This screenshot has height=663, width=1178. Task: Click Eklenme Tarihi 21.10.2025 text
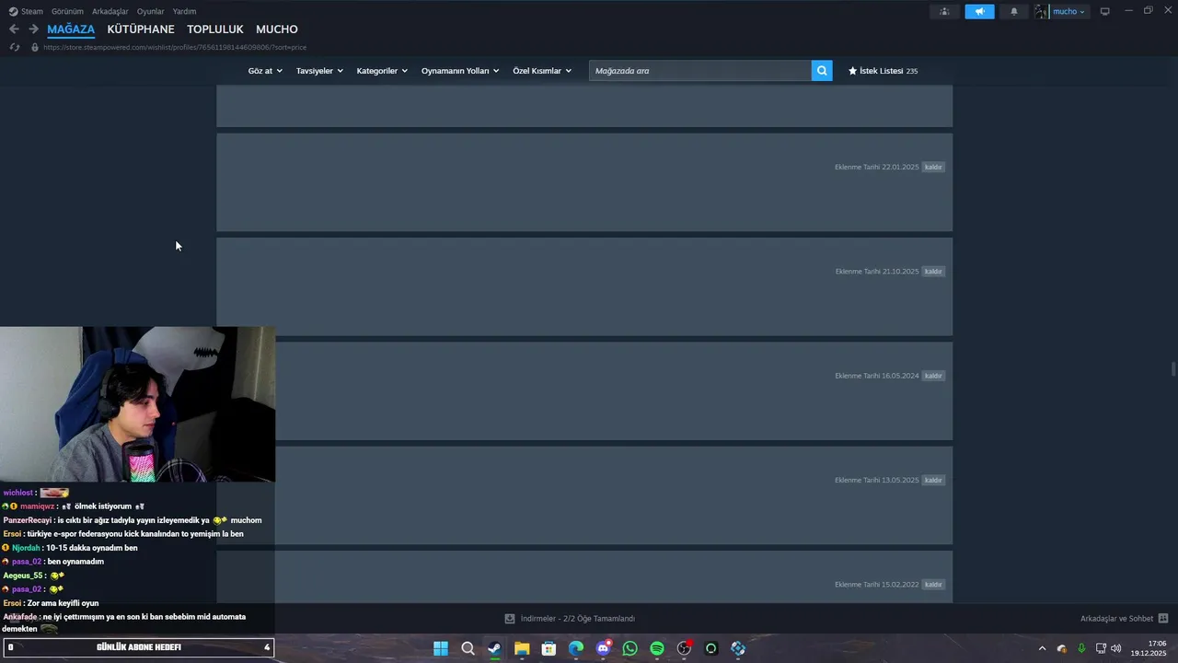click(x=876, y=272)
